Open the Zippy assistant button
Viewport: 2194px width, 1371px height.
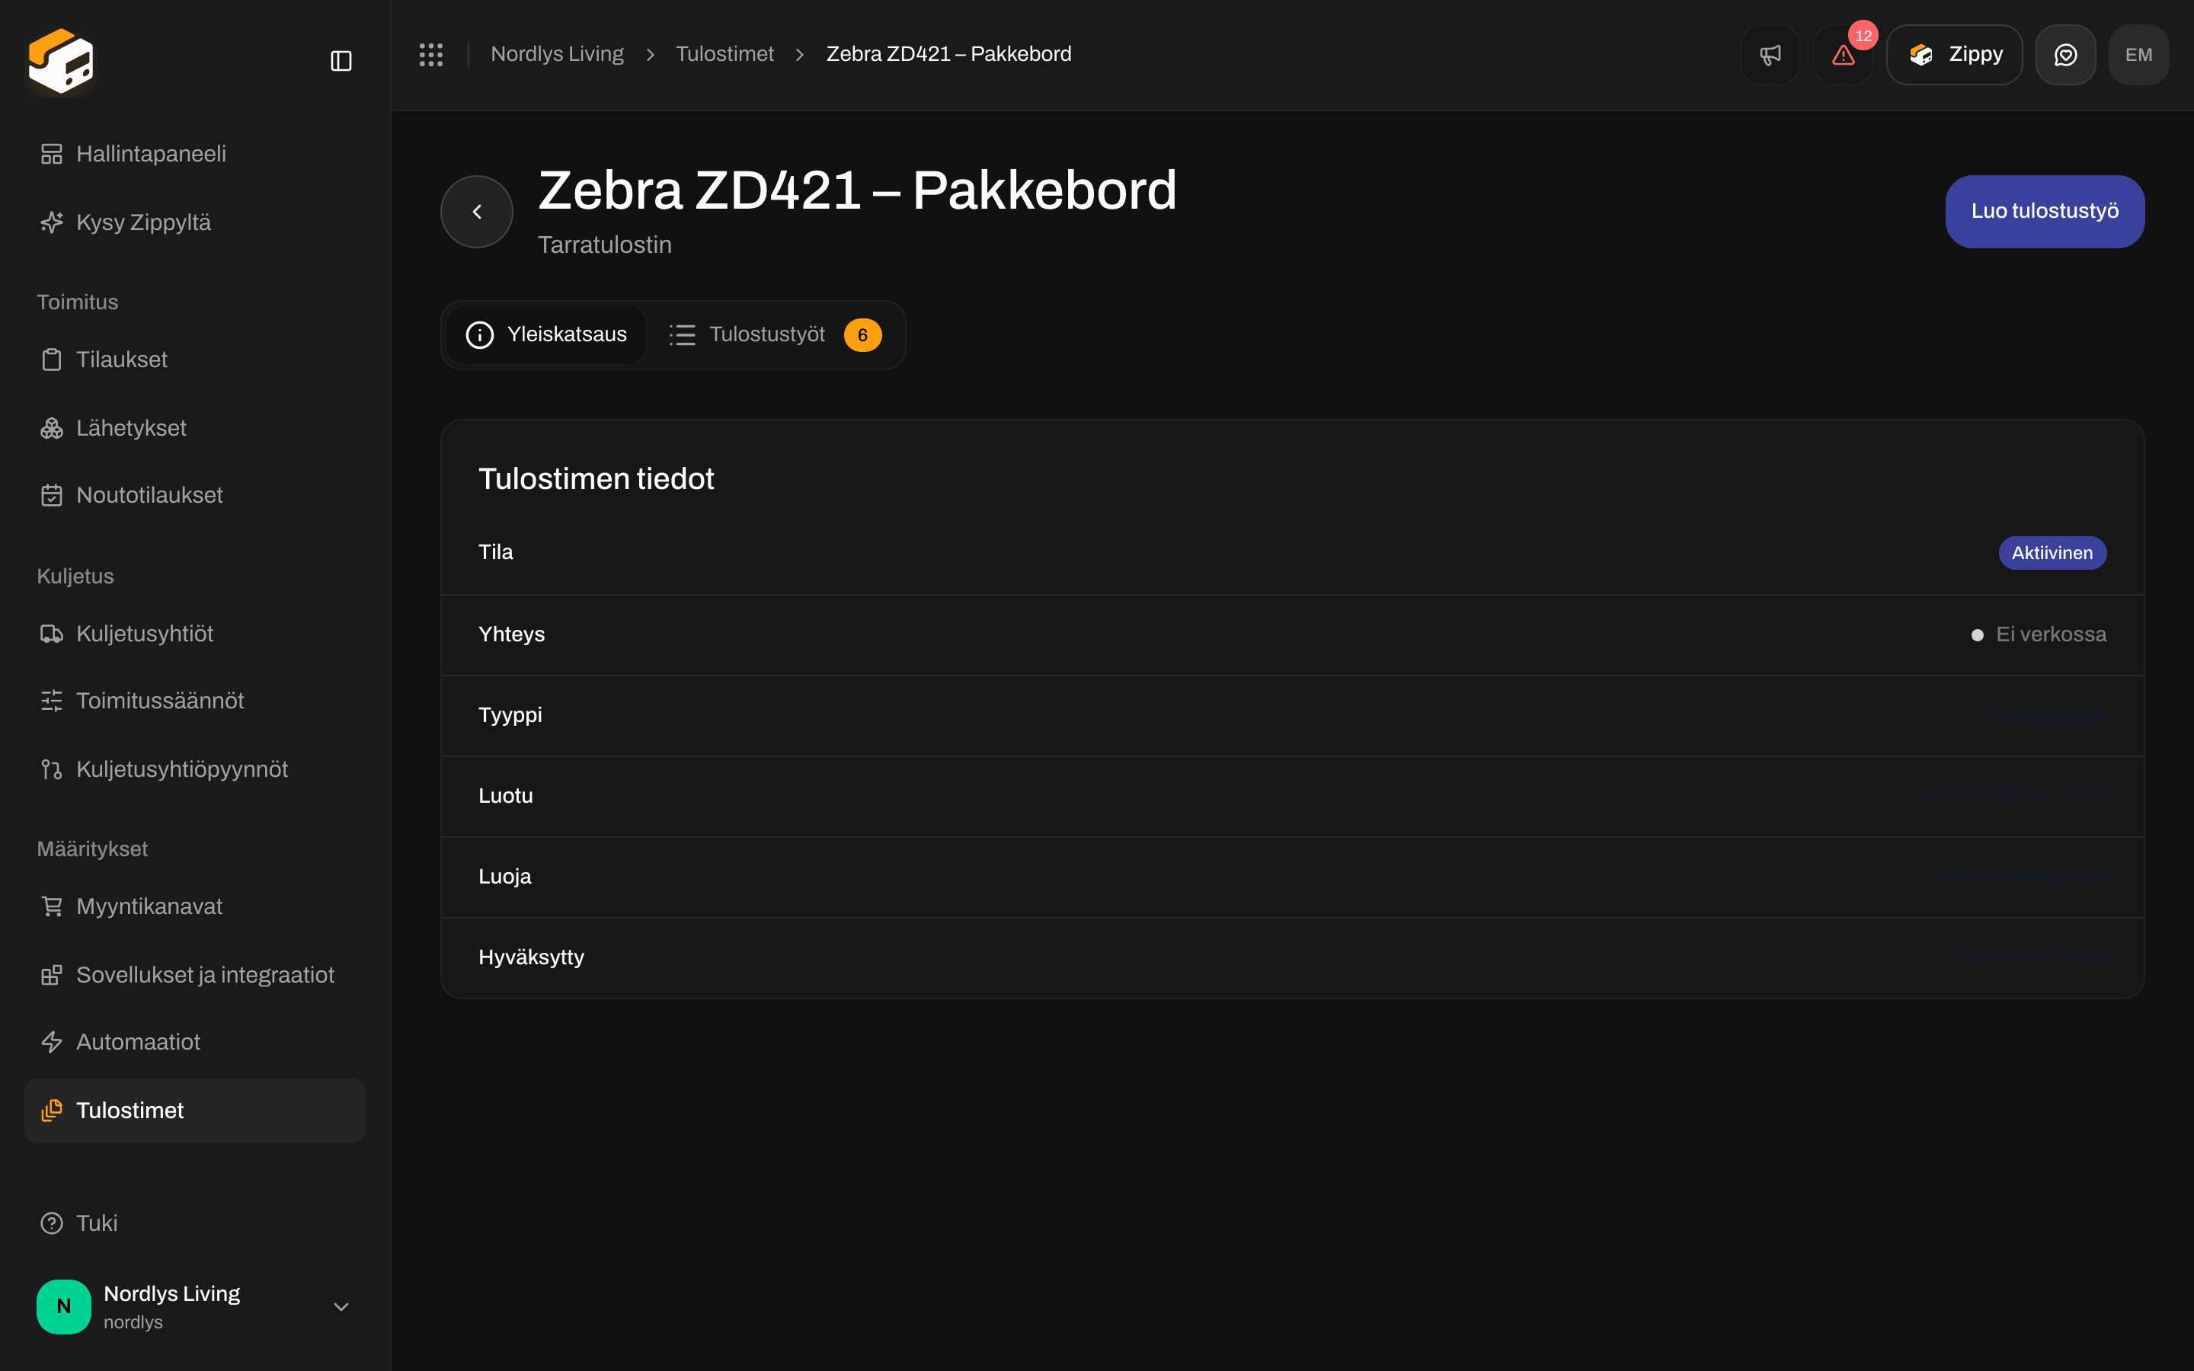(1955, 56)
